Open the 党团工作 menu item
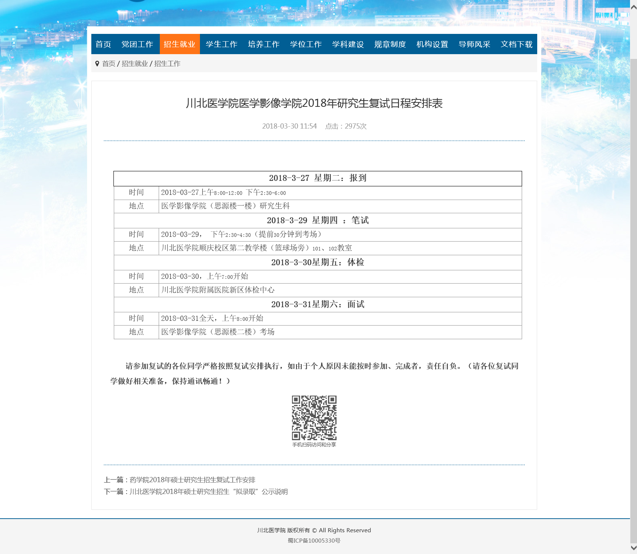637x554 pixels. click(137, 44)
